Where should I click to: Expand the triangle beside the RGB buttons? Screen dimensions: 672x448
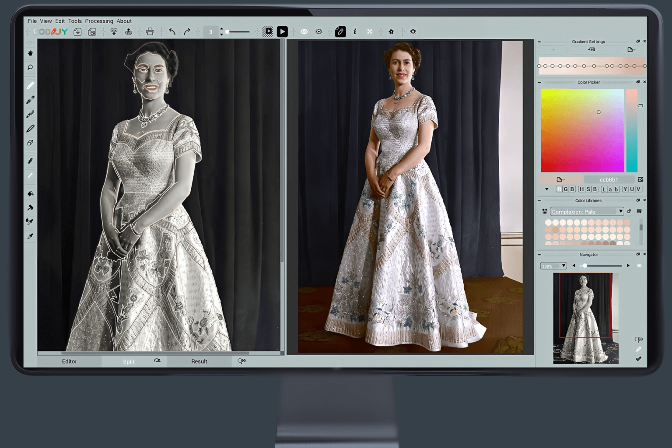(x=547, y=189)
